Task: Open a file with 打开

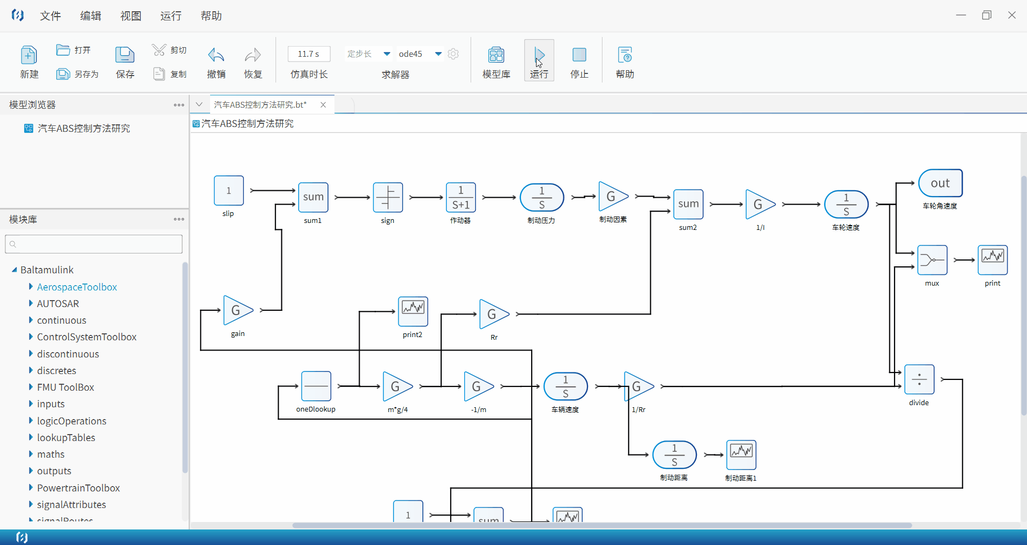Action: point(73,50)
